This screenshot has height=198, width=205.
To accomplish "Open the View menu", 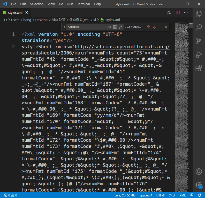I will point(51,4).
